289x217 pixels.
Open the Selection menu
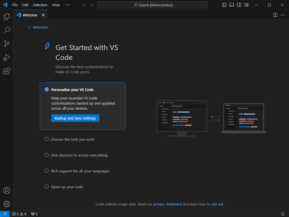40,5
